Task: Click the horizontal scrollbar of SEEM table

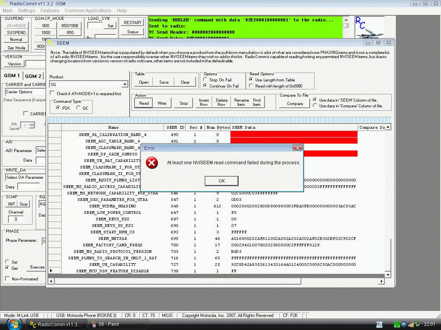Action: tap(216, 281)
